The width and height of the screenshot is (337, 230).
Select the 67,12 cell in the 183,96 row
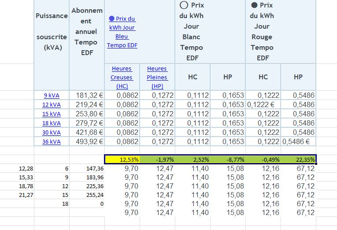coord(298,177)
